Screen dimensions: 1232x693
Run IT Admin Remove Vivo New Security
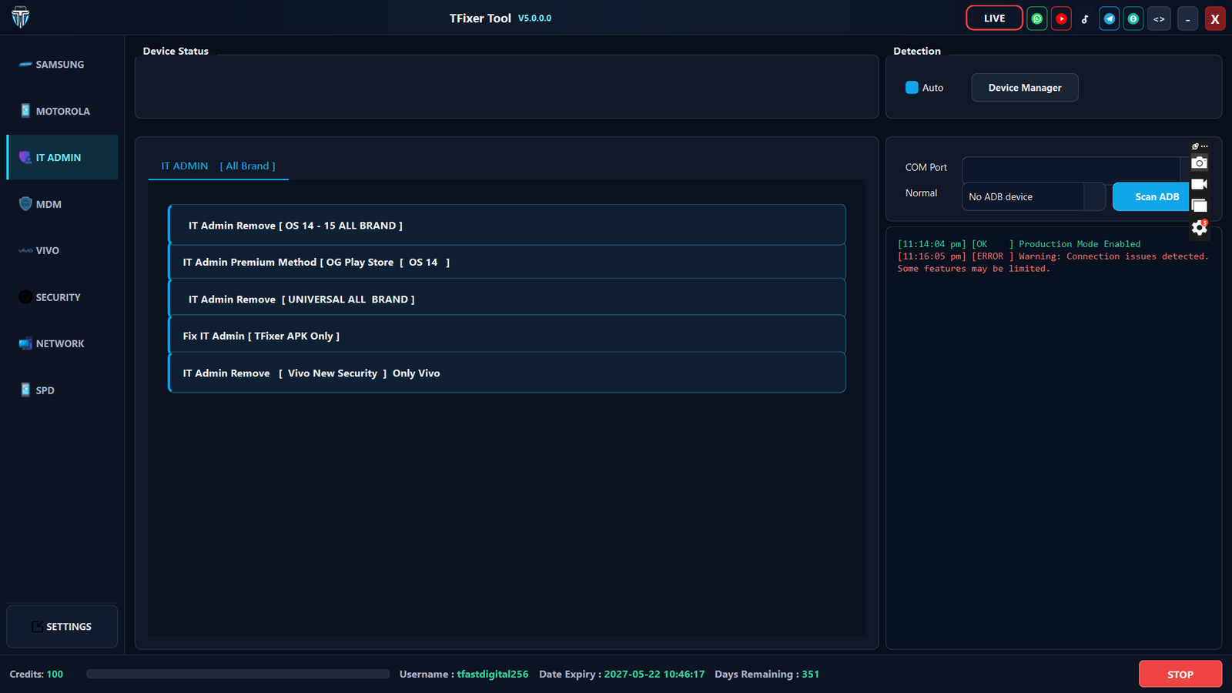coord(507,373)
